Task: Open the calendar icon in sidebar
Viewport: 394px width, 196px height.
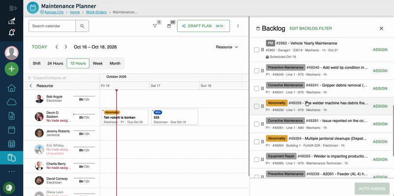Action: pos(11,130)
